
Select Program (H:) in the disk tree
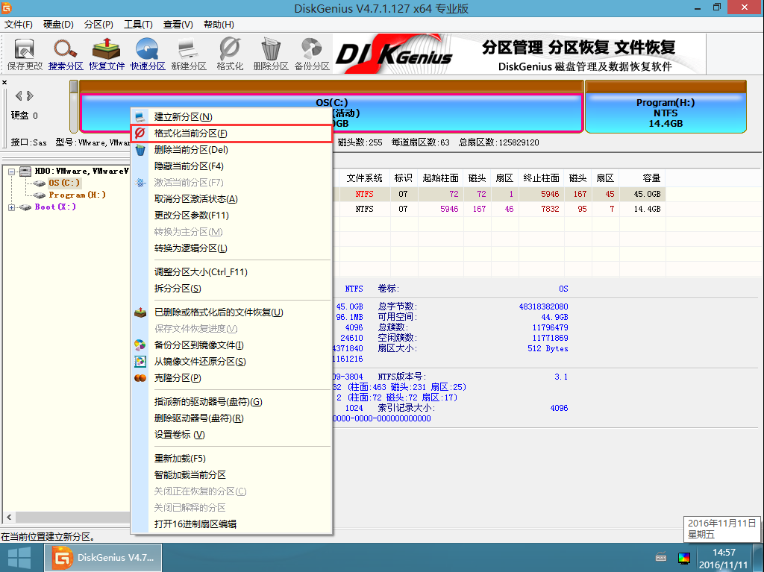(x=77, y=195)
